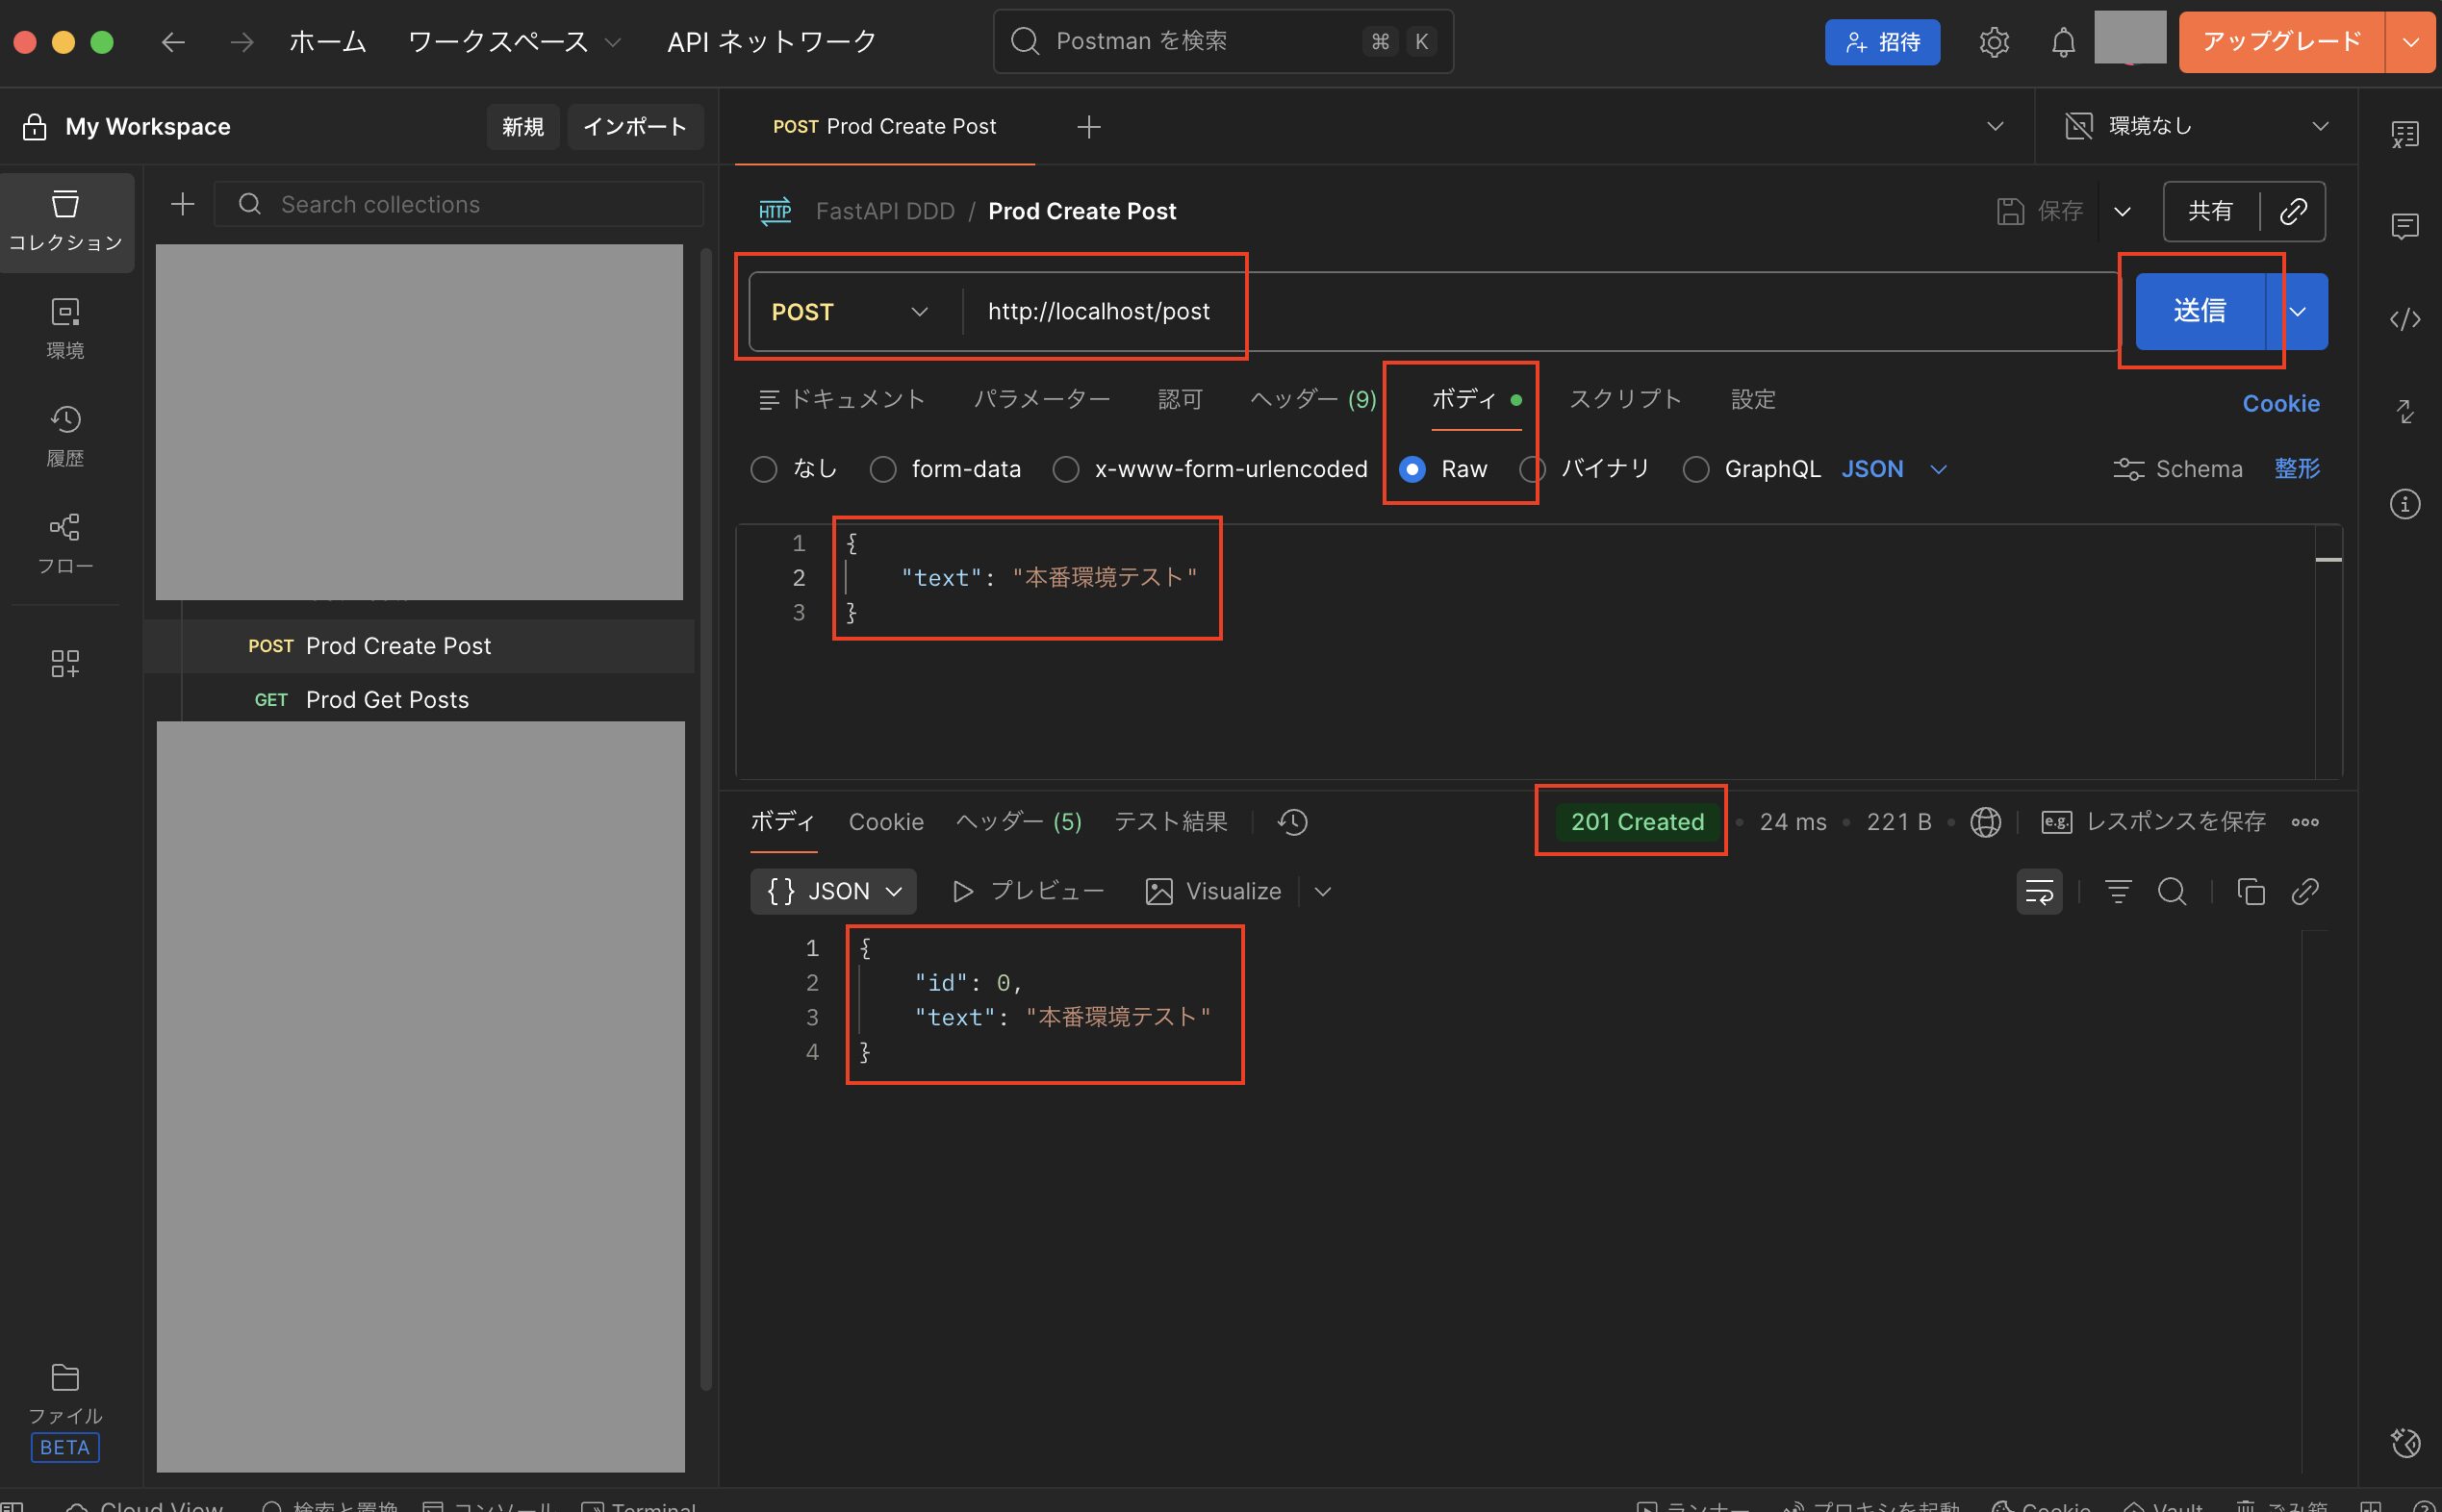
Task: Open the comments icon in right sidebar
Action: pyautogui.click(x=2404, y=226)
